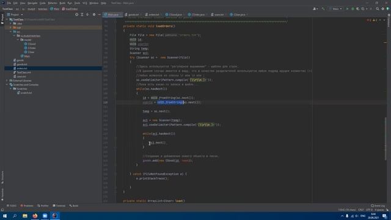
Task: Toggle the Project side tab
Action: tap(2, 19)
